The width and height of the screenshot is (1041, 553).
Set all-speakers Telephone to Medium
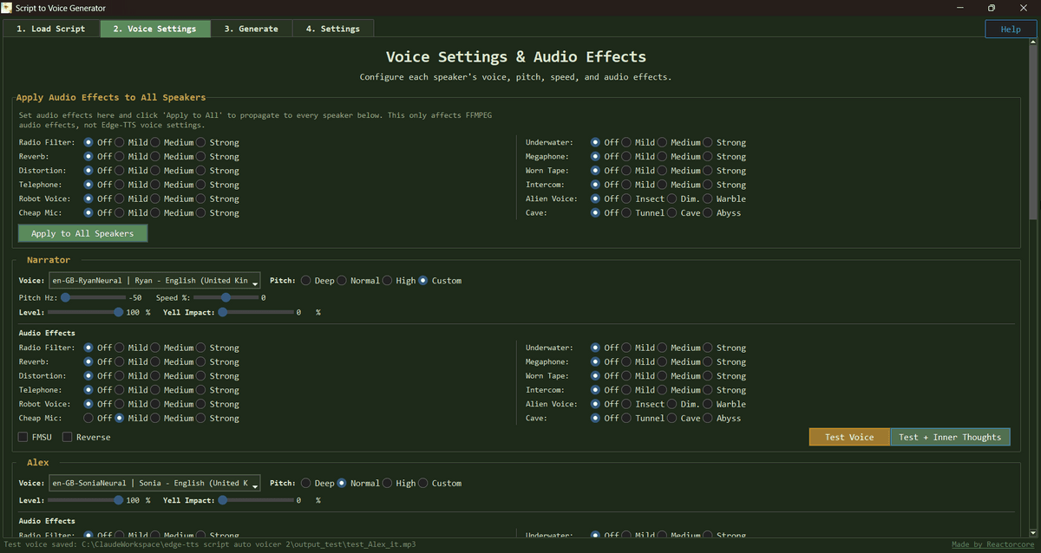(172, 185)
